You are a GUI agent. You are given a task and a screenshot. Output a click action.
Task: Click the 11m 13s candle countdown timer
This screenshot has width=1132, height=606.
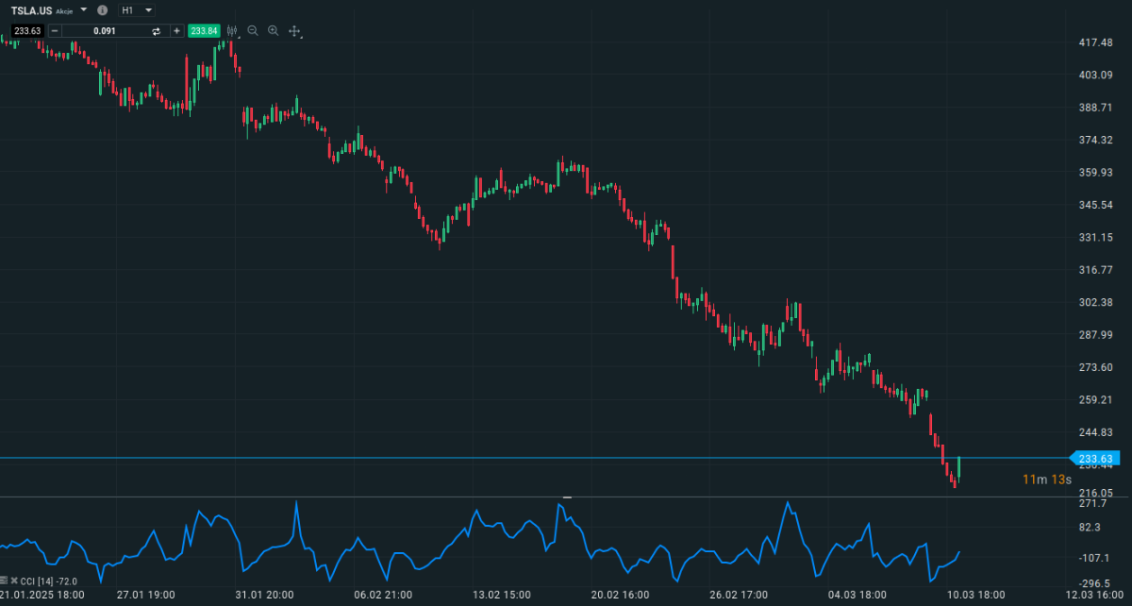coord(1047,480)
